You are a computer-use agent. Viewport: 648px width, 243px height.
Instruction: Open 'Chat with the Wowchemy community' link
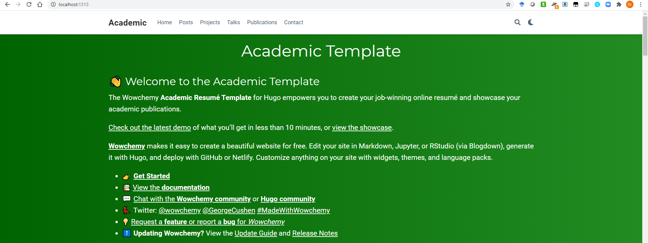pyautogui.click(x=192, y=199)
